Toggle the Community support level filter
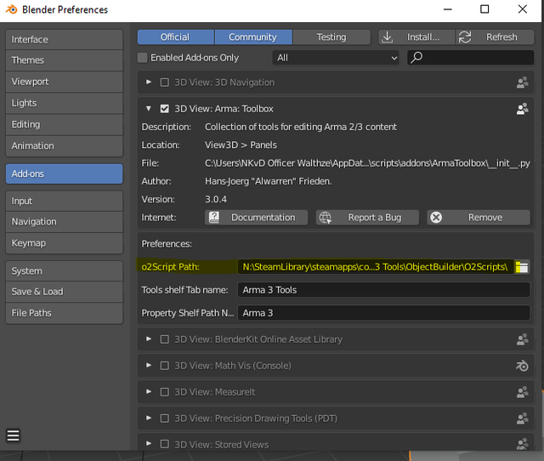Image resolution: width=544 pixels, height=461 pixels. coord(253,37)
